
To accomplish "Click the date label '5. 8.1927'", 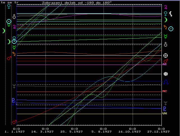I will 101,132.
